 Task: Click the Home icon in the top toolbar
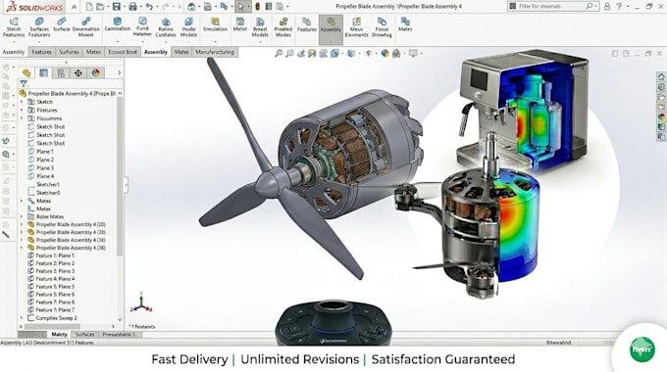[191, 7]
